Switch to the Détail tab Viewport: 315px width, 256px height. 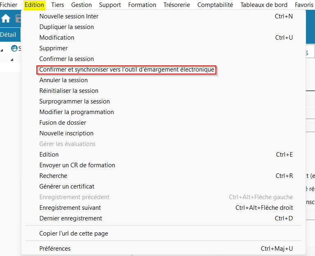coord(8,35)
